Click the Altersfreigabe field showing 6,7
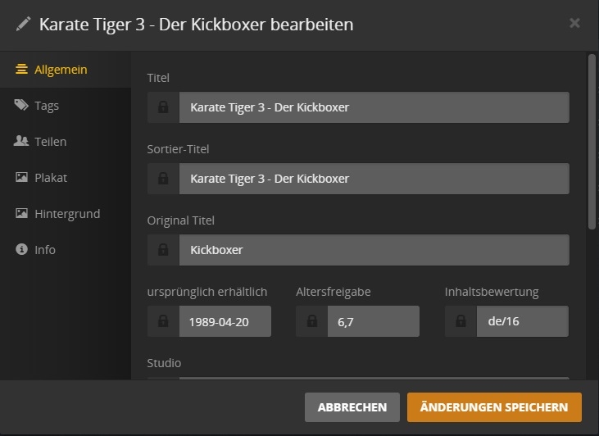The height and width of the screenshot is (436, 599). [374, 321]
